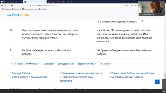
Task: Open План чтения Библии на каждый день link
Action: [133, 73]
